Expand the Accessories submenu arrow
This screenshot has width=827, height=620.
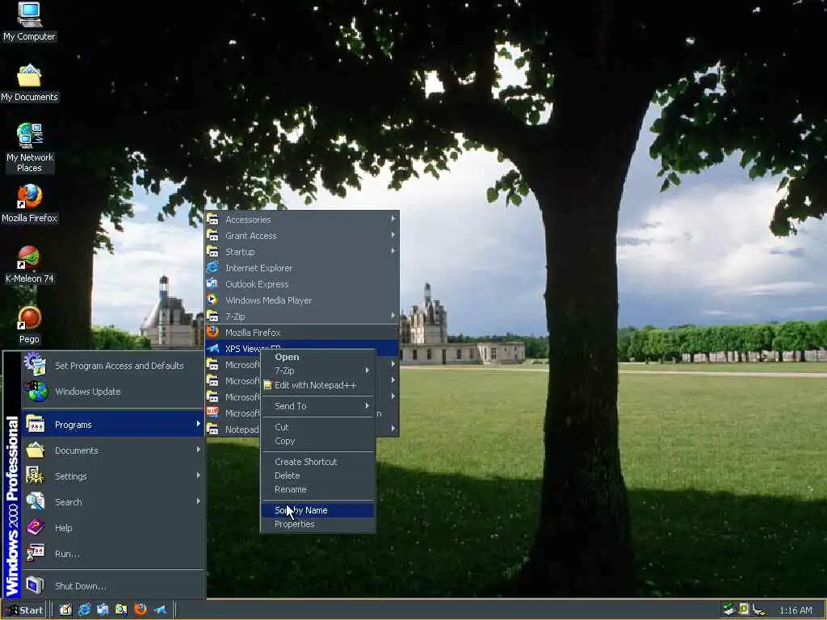click(393, 219)
